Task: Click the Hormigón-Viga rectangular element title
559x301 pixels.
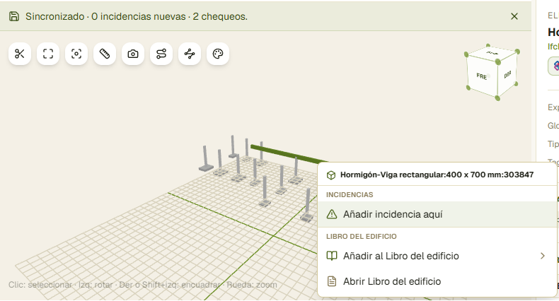Action: [x=437, y=175]
